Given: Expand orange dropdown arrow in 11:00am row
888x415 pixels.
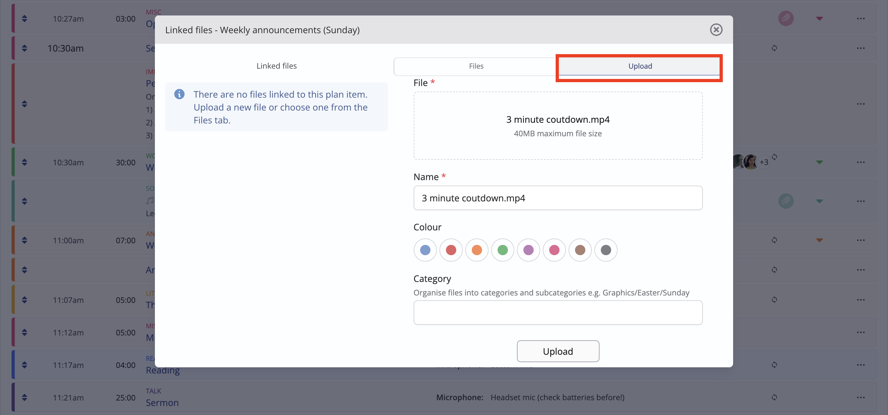Looking at the screenshot, I should [819, 240].
